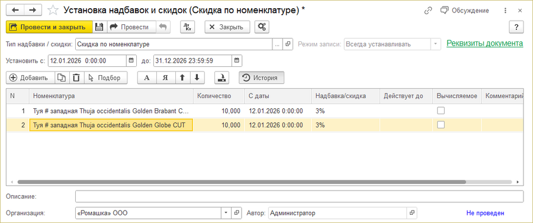Click the до end date field
The width and height of the screenshot is (533, 223).
[192, 61]
